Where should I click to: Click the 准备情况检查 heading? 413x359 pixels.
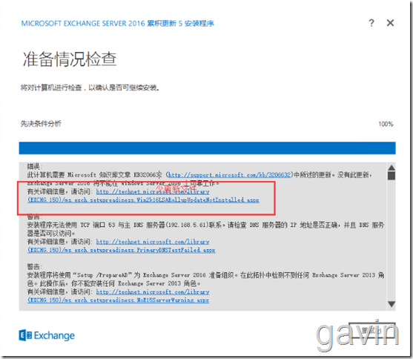tap(70, 59)
